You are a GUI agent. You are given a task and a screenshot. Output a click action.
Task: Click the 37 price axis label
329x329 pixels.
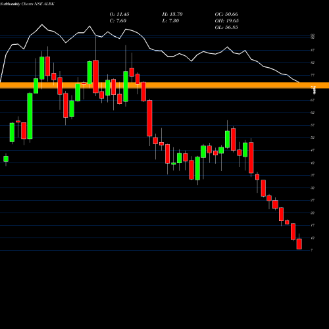tap(313, 175)
